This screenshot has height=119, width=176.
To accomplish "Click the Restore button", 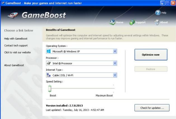I will (151, 69).
